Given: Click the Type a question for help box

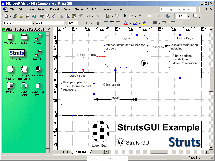Looking at the screenshot, I should tap(178, 9).
